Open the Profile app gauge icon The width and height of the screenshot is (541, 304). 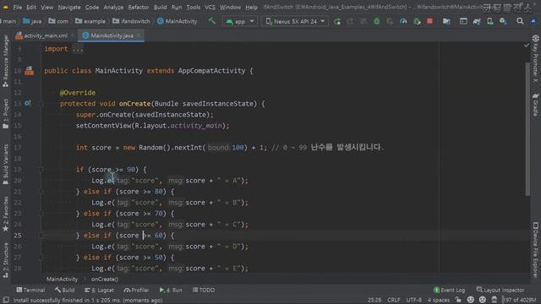[403, 21]
